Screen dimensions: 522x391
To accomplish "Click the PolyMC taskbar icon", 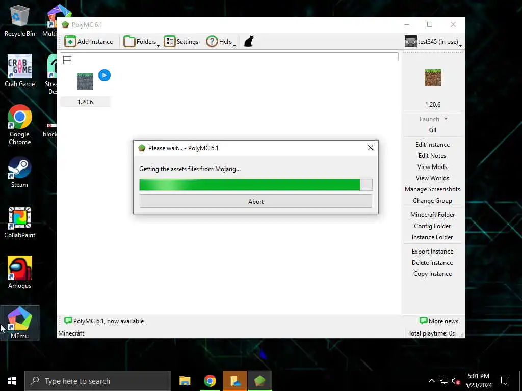I will point(260,381).
